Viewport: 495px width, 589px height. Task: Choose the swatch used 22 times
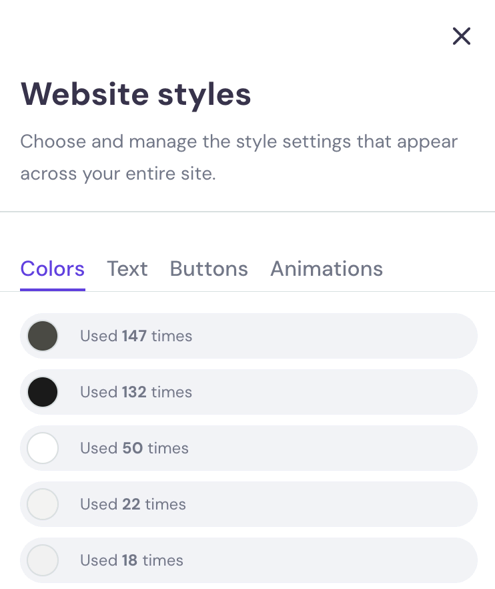pyautogui.click(x=43, y=504)
